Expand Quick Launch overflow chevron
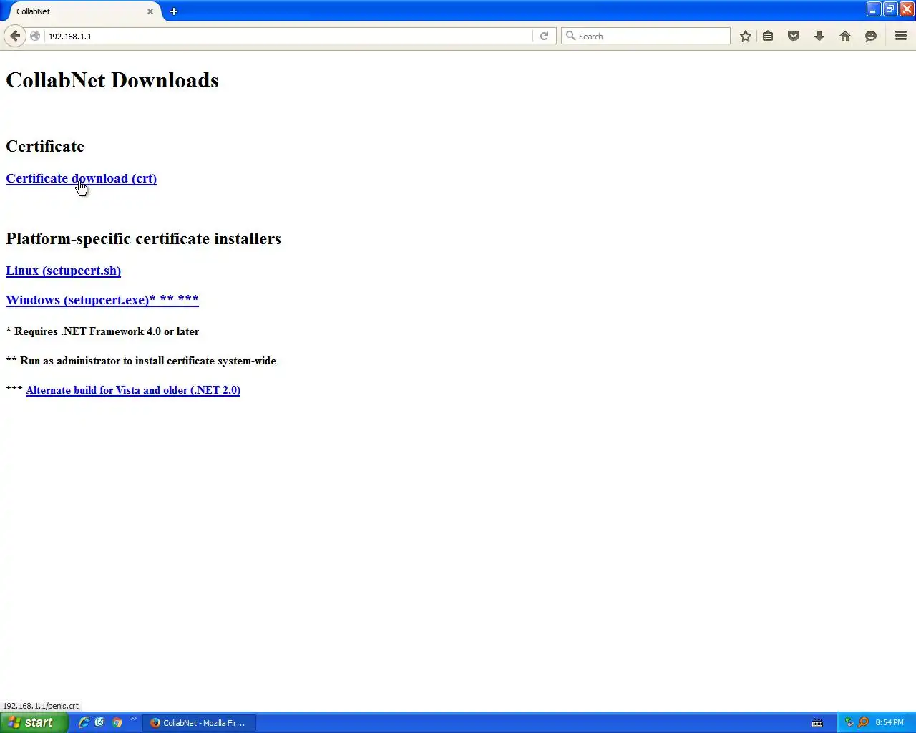Image resolution: width=916 pixels, height=733 pixels. tap(133, 719)
